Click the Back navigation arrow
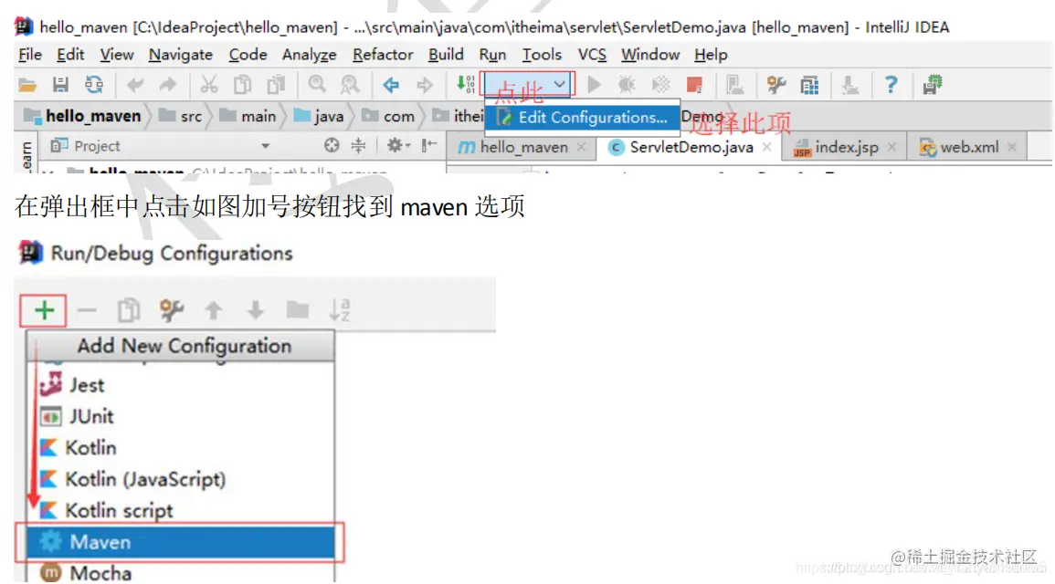Image resolution: width=1055 pixels, height=584 pixels. click(391, 85)
